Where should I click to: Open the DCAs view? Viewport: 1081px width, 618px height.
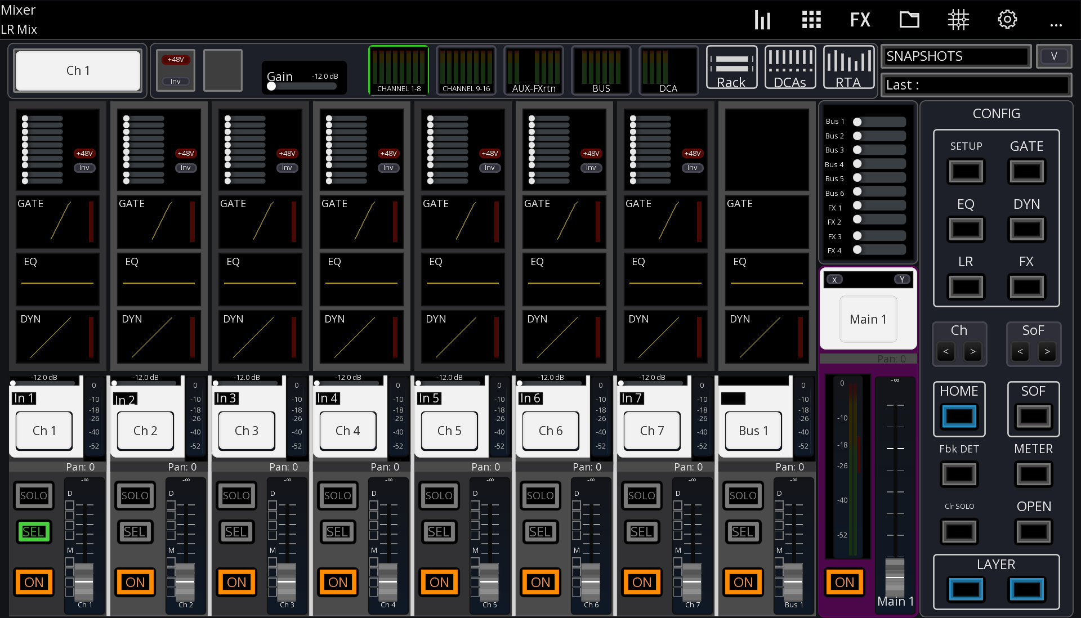pyautogui.click(x=790, y=68)
